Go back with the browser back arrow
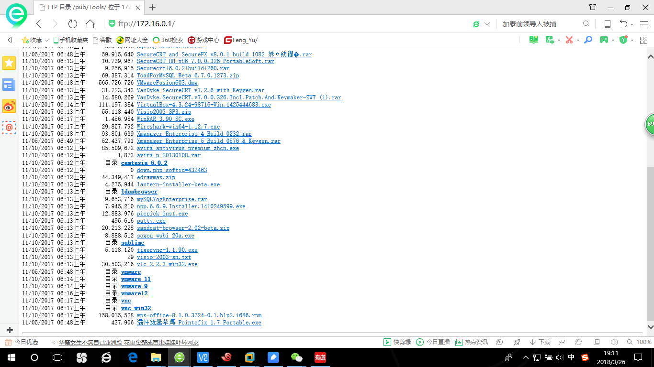The image size is (654, 367). point(39,24)
